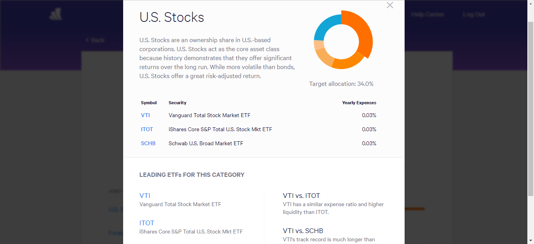The image size is (534, 244).
Task: Select the pale peach donut chart segment
Action: click(x=319, y=45)
